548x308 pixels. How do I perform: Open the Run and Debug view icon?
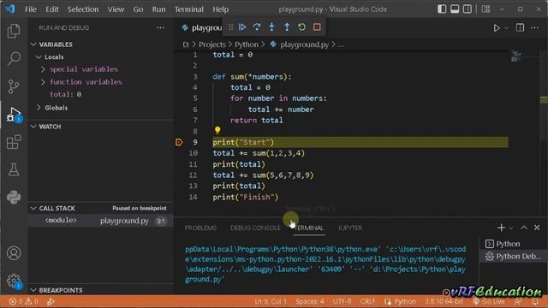coord(14,115)
